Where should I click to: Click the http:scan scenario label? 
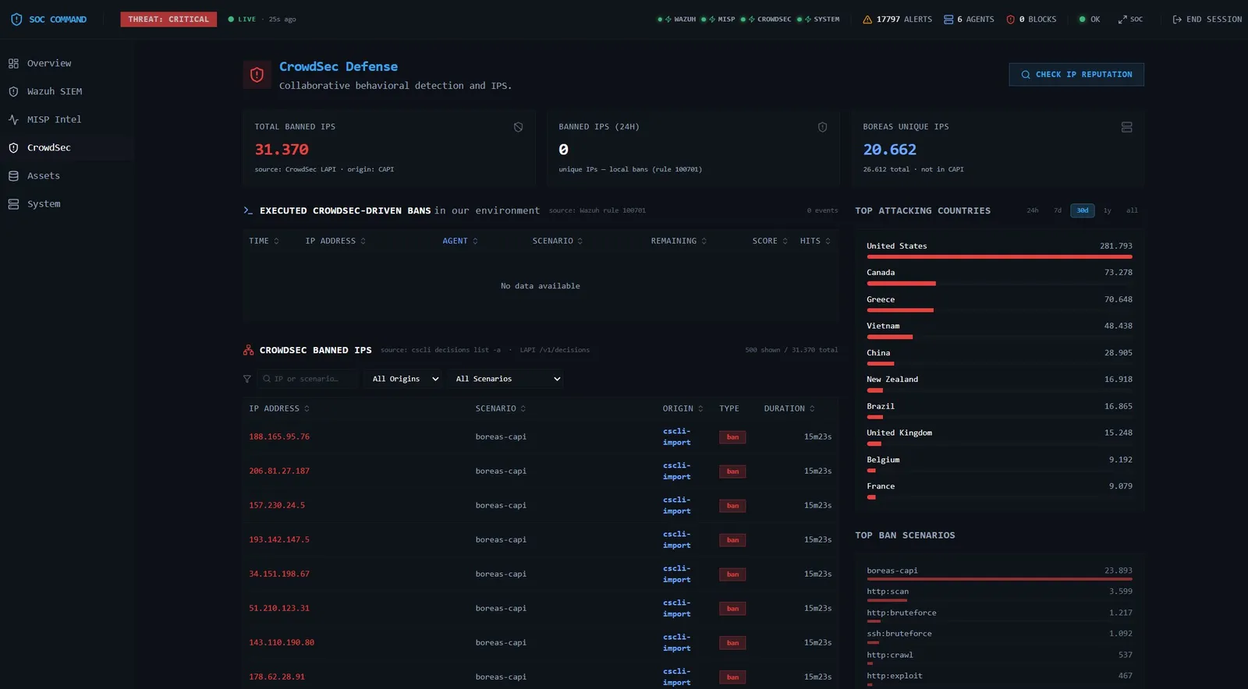point(888,592)
